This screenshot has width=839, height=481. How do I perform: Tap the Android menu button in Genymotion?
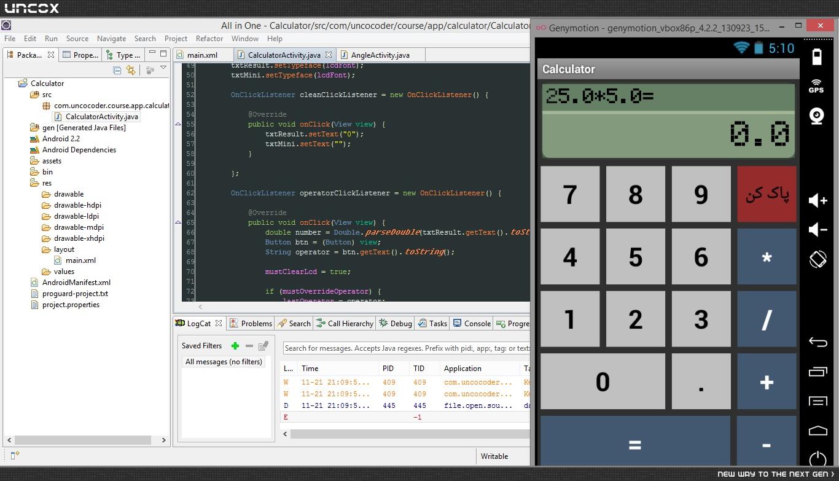pyautogui.click(x=818, y=401)
